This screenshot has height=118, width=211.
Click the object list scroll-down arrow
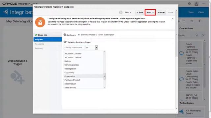105,88
